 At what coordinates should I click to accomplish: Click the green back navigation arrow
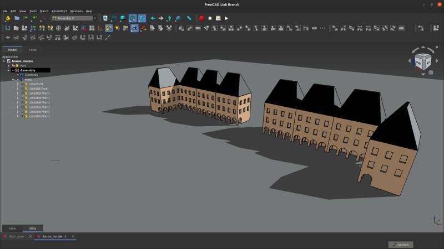tap(153, 18)
